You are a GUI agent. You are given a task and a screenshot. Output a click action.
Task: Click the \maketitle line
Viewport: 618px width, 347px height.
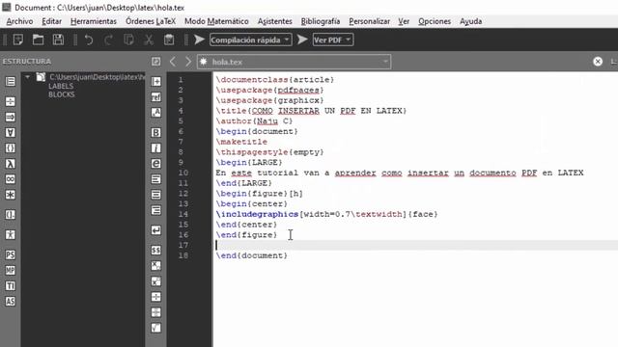pyautogui.click(x=241, y=142)
